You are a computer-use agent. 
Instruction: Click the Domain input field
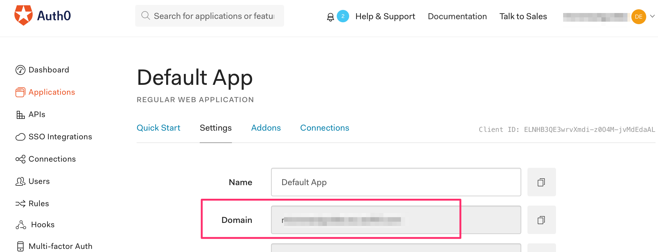click(396, 220)
